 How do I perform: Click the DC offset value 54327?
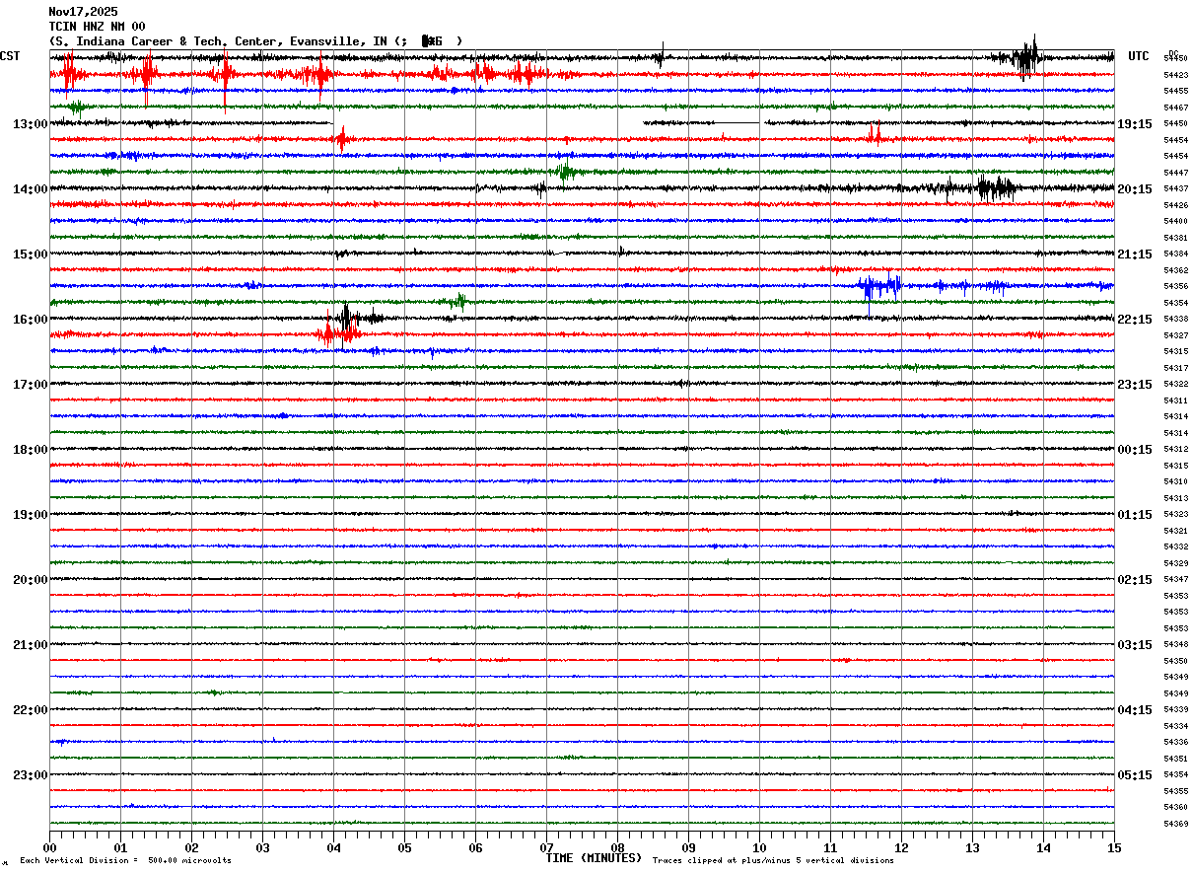[x=1175, y=335]
